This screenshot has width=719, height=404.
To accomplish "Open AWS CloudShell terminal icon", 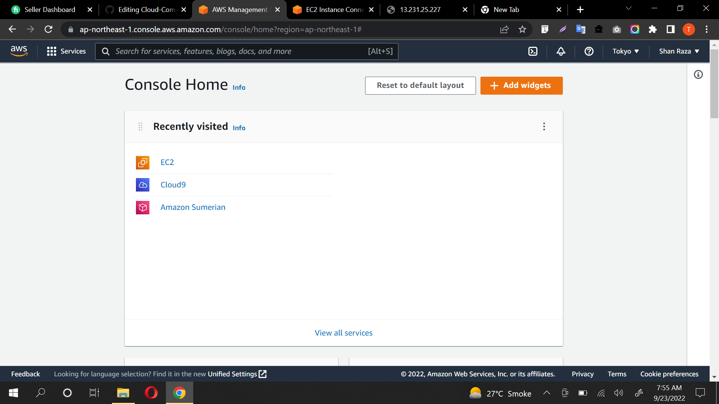I will point(533,51).
